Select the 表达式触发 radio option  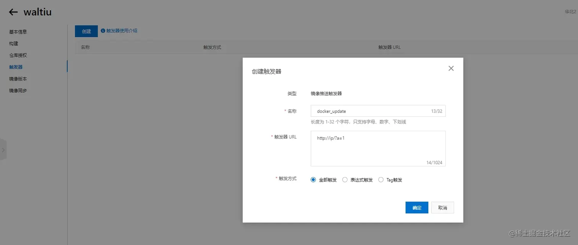(345, 180)
